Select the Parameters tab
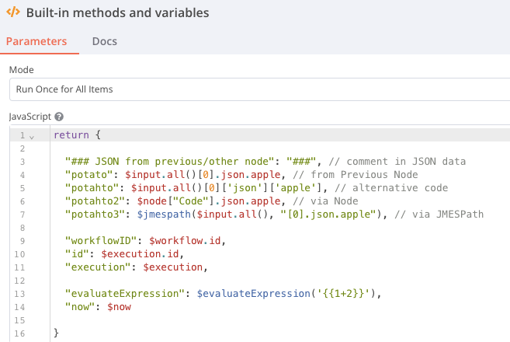 click(x=36, y=41)
